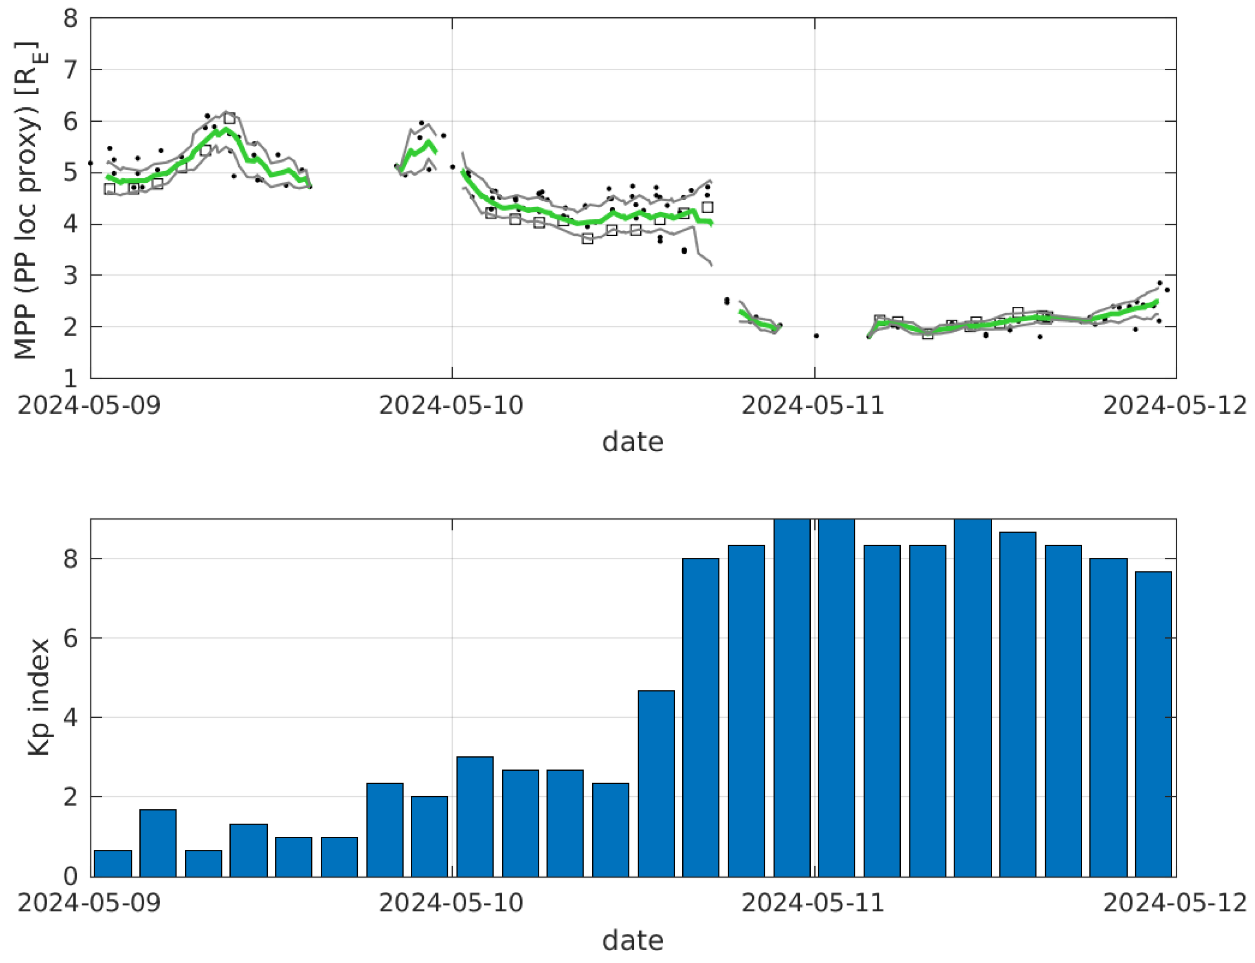Click the first Kp bar on 2024-05-09
The height and width of the screenshot is (963, 1255).
pyautogui.click(x=113, y=863)
